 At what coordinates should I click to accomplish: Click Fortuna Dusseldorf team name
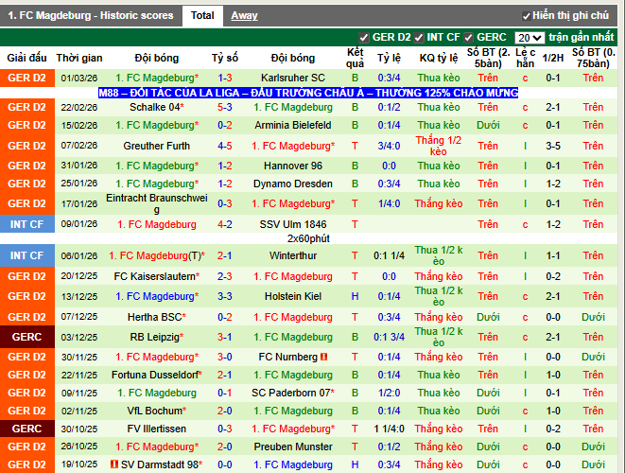(157, 375)
